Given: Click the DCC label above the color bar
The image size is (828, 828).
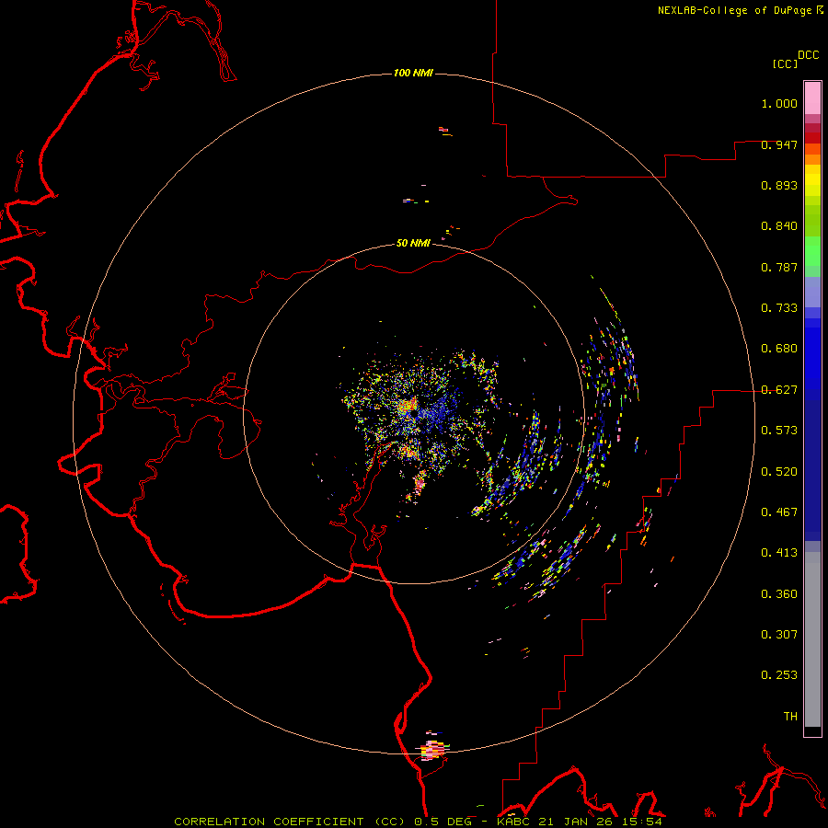Looking at the screenshot, I should (x=809, y=55).
